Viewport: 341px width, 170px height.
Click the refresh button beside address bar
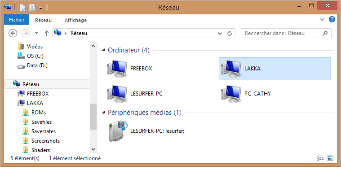[230, 34]
